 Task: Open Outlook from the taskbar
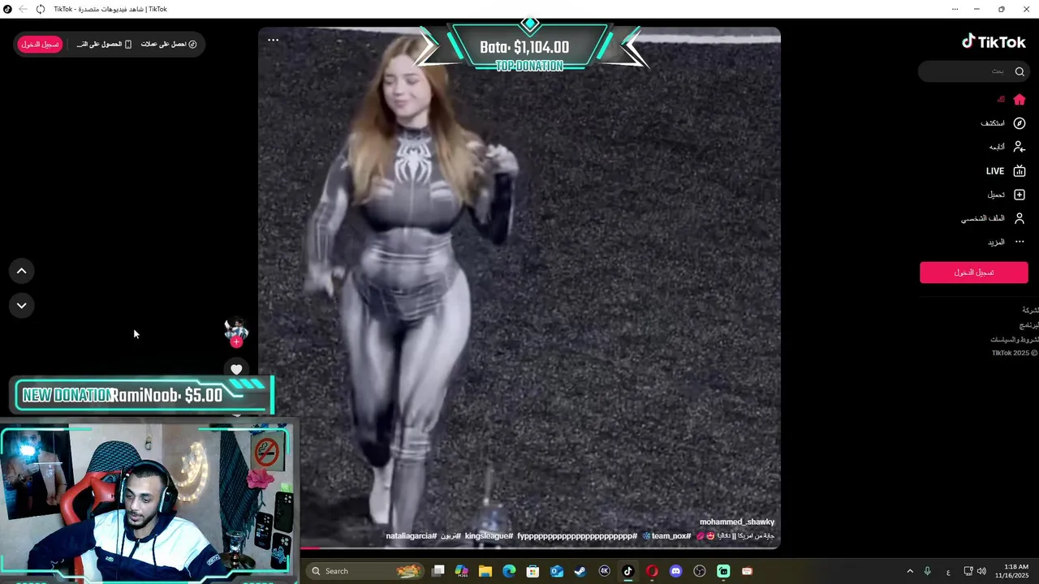(557, 571)
